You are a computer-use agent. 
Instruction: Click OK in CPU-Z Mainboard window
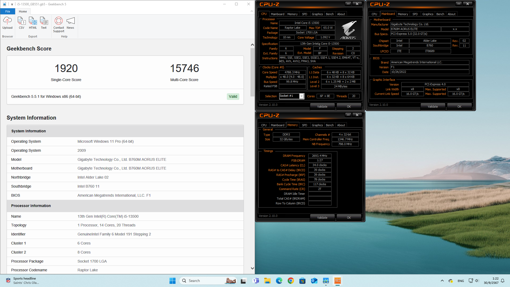(459, 107)
